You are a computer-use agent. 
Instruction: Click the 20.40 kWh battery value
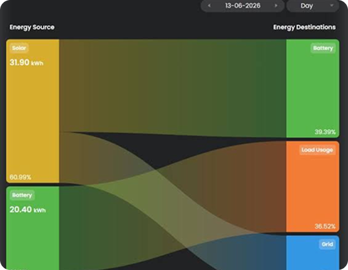click(28, 210)
